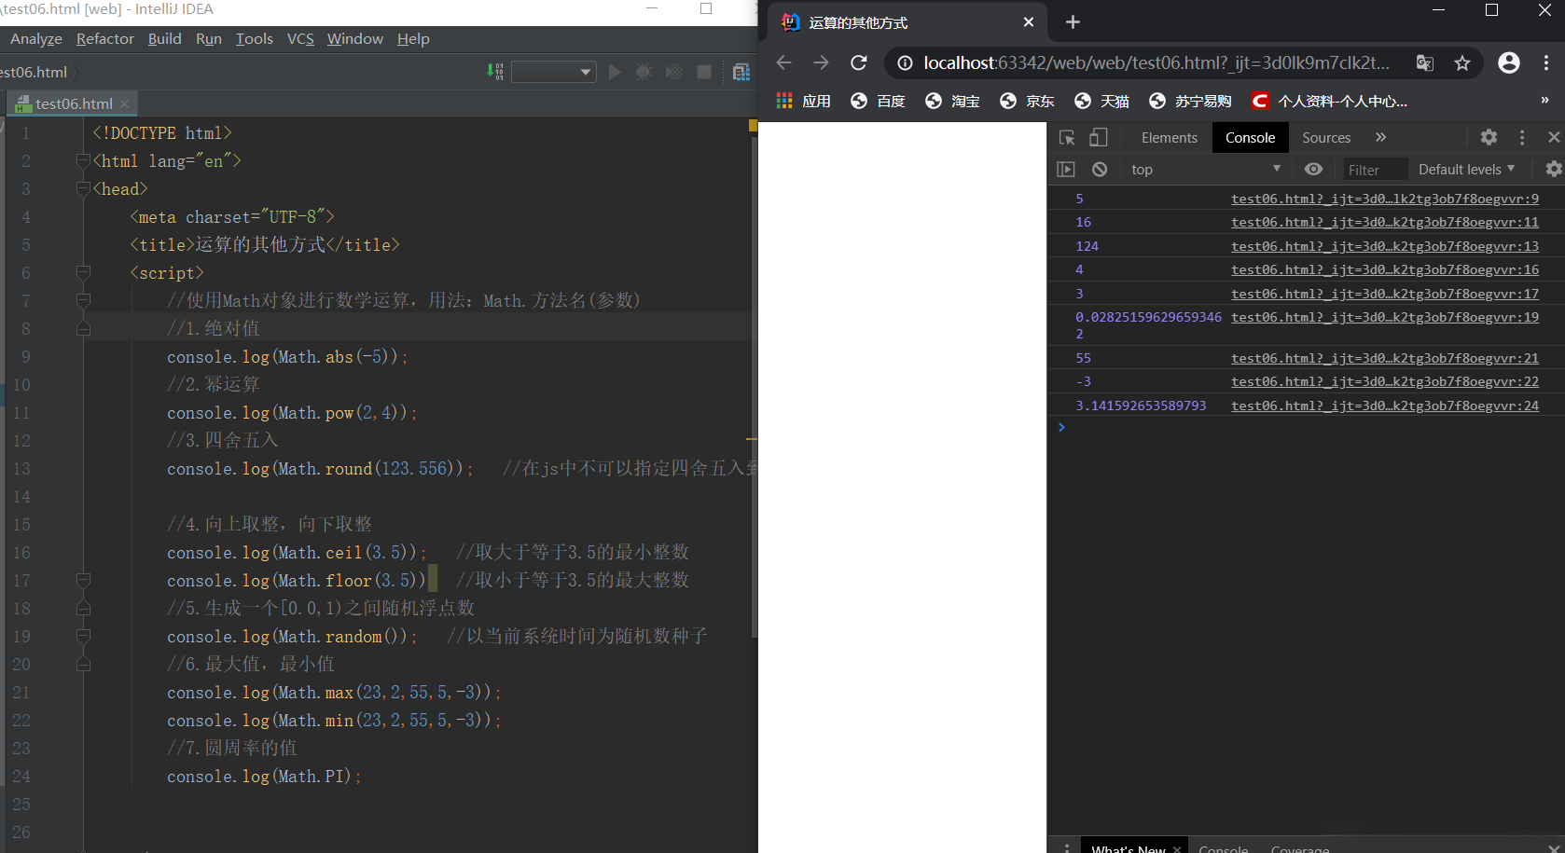This screenshot has width=1565, height=853.
Task: Click the console Filter input field
Action: click(x=1374, y=170)
